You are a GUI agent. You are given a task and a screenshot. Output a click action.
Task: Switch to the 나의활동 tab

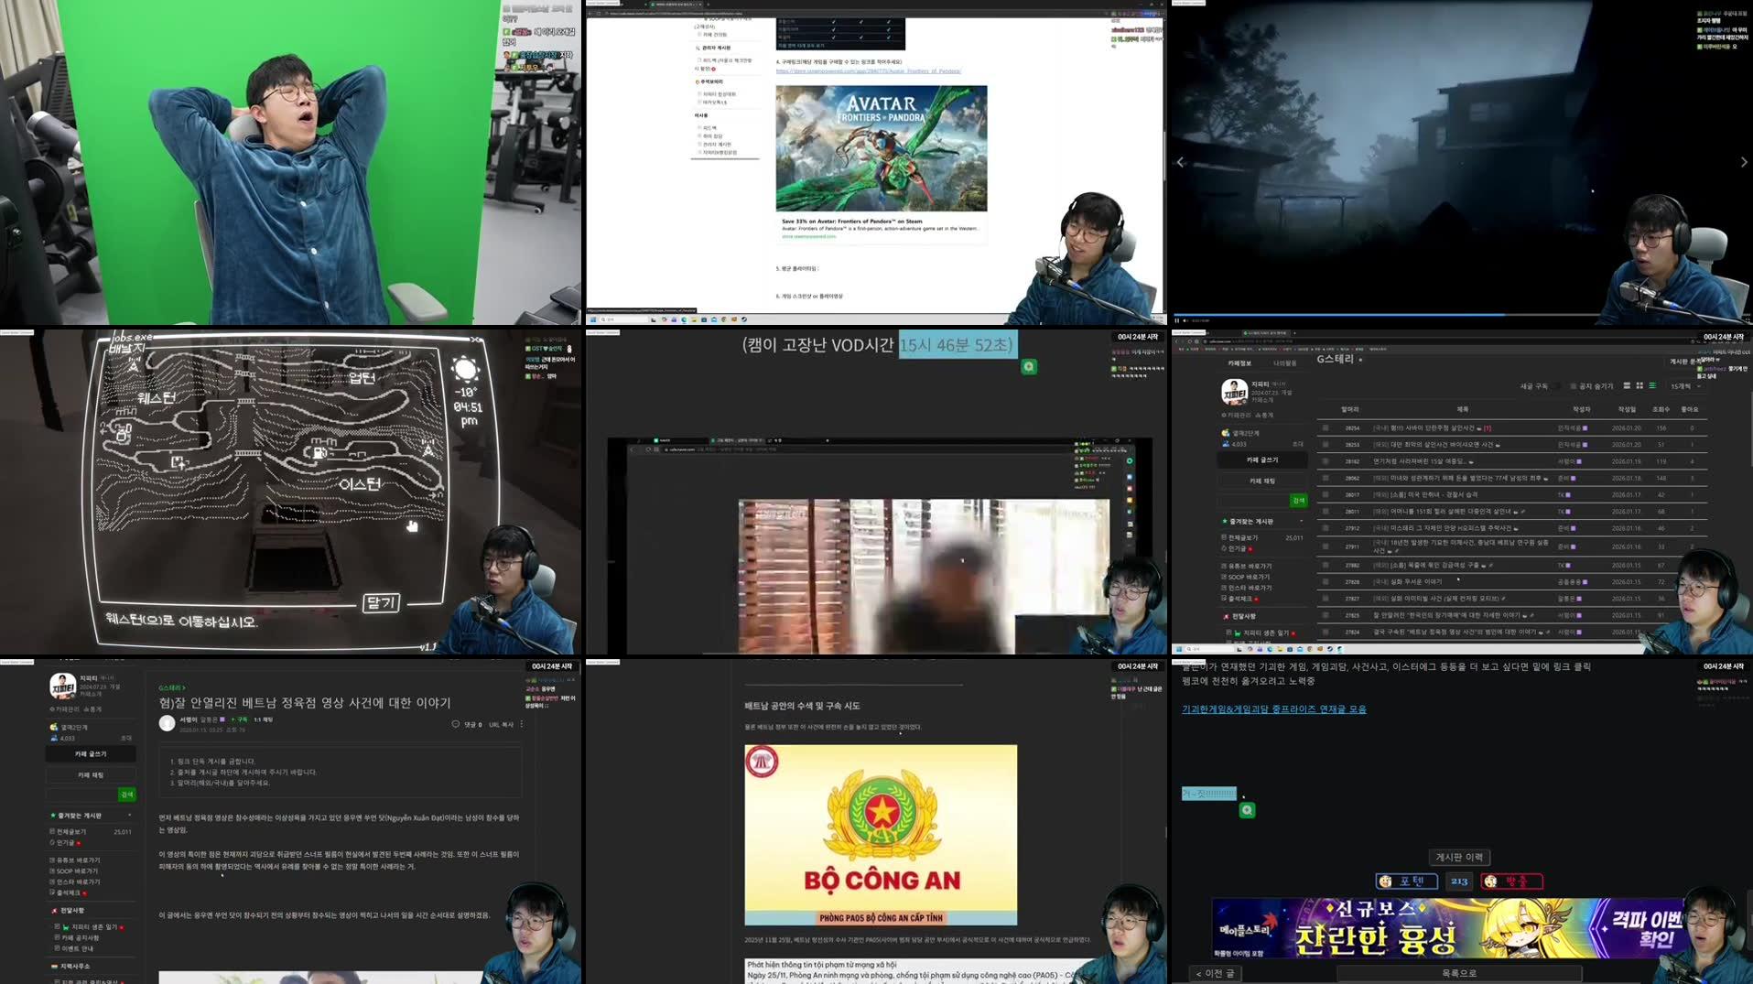coord(1282,361)
